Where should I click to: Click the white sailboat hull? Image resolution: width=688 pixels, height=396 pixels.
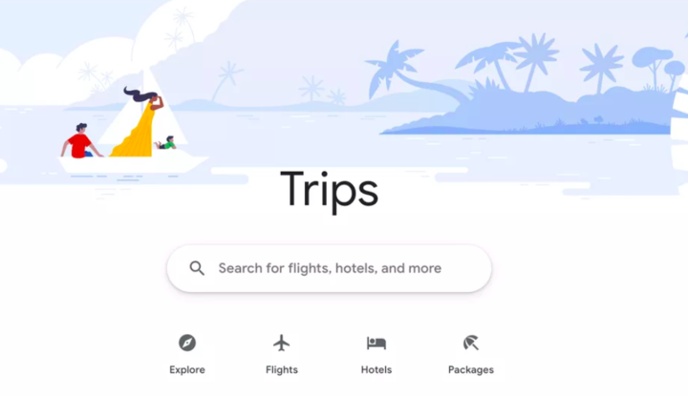[x=132, y=164]
